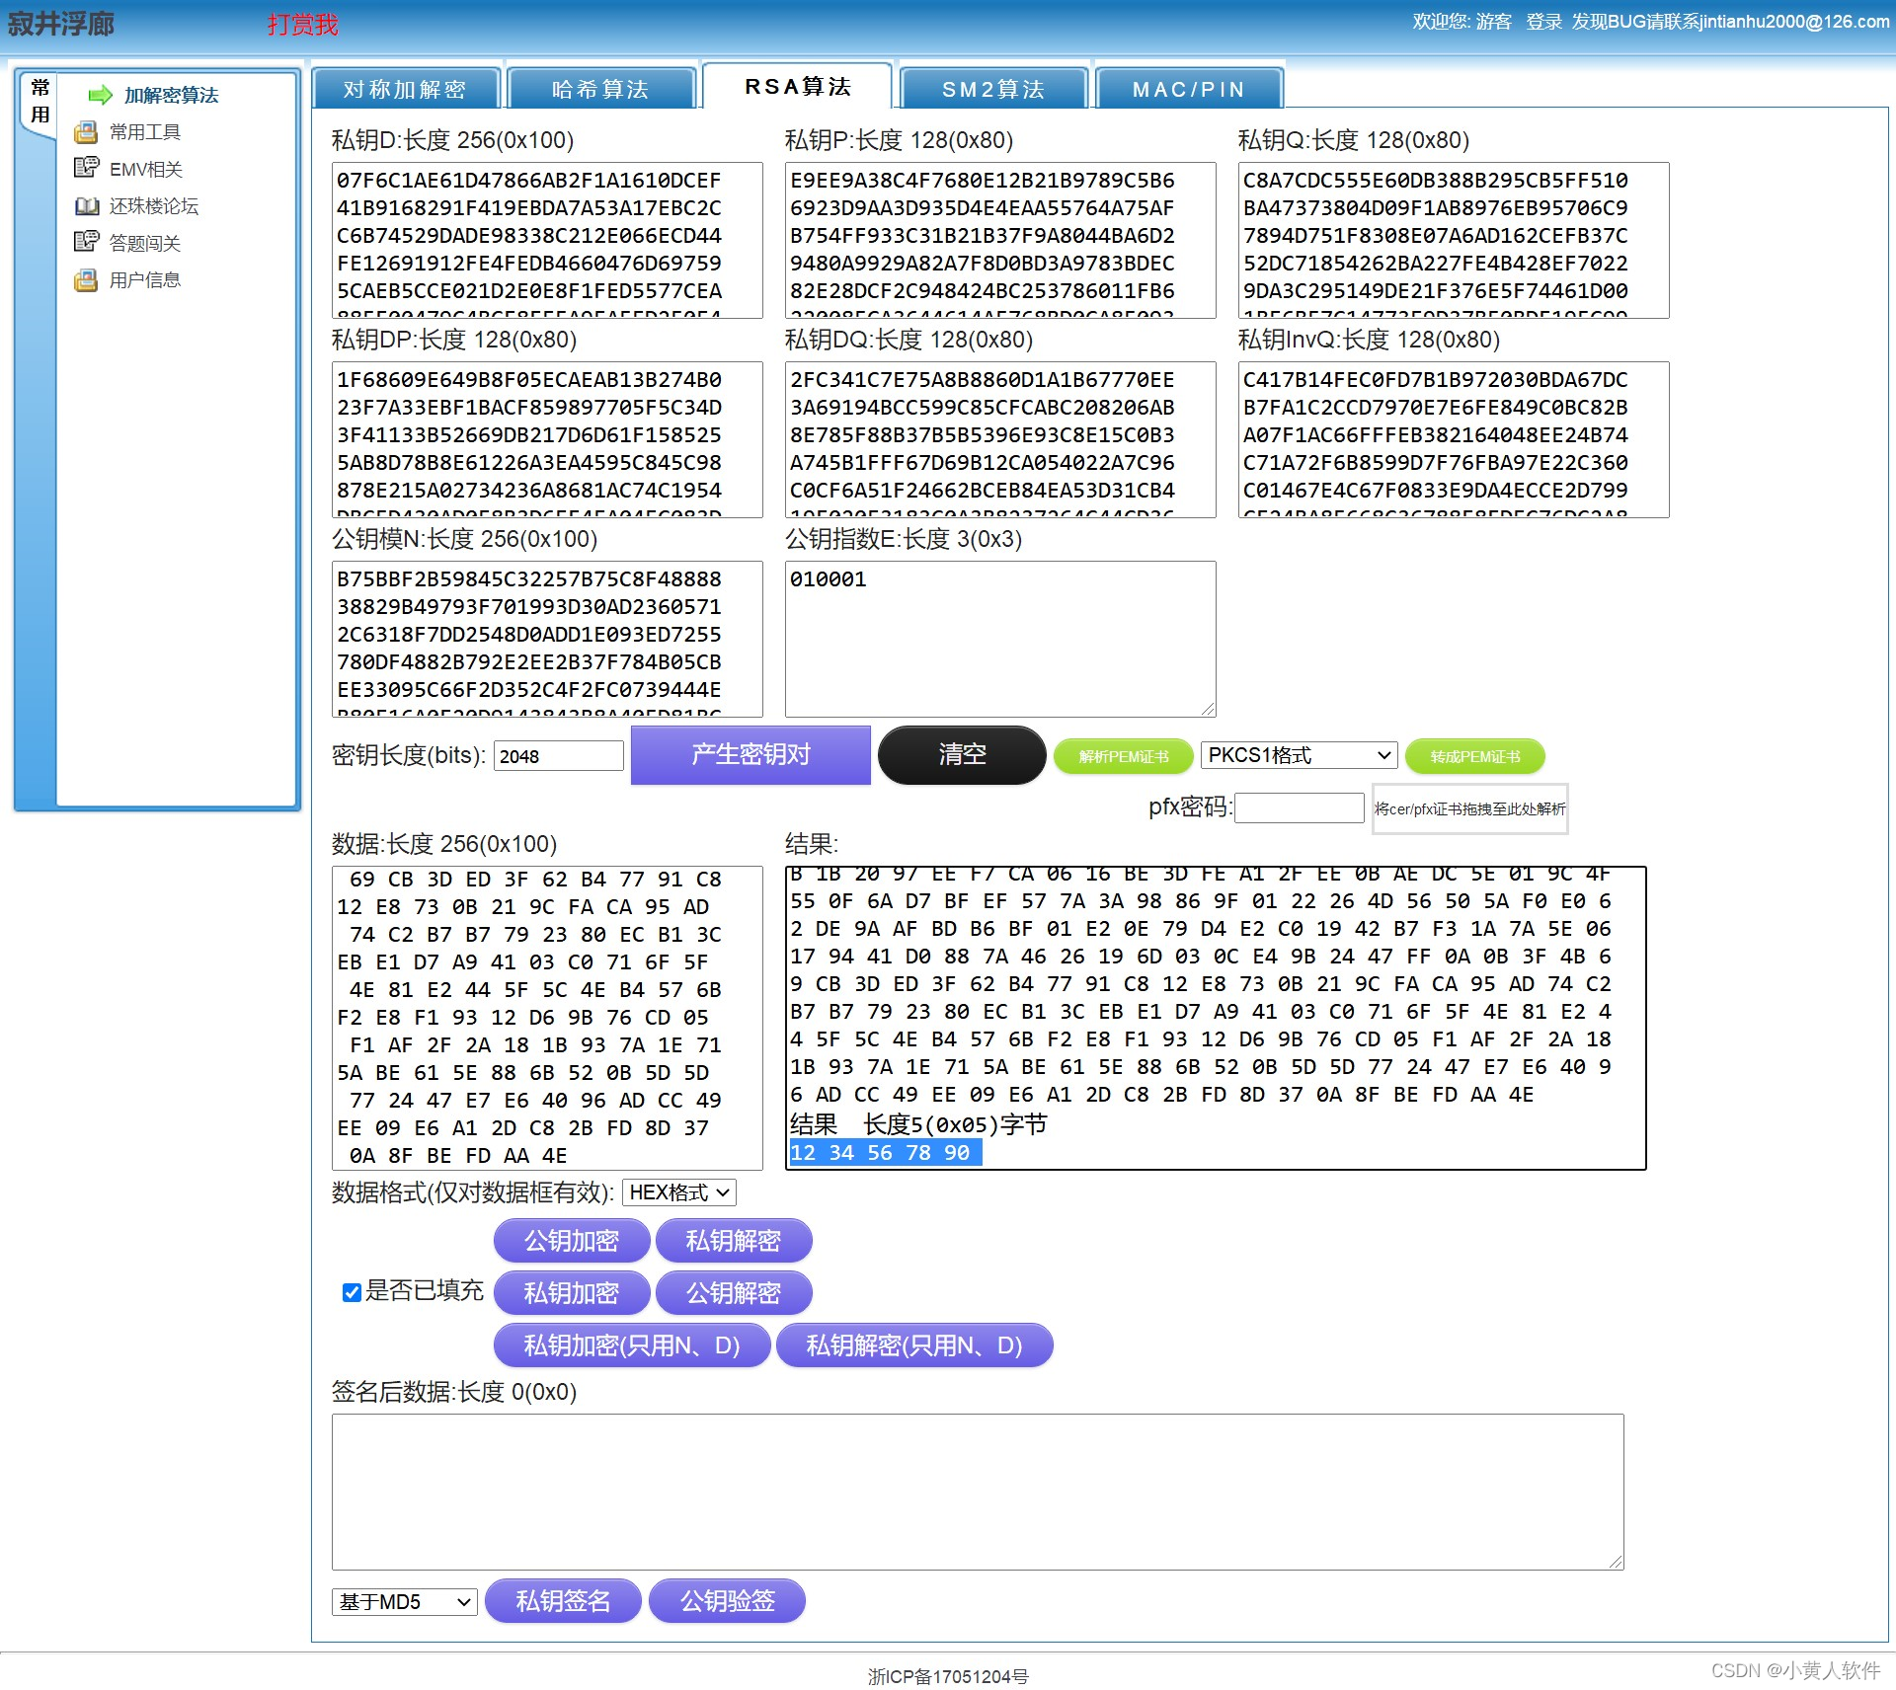Click the 登录 link in header
The image size is (1896, 1690).
[1543, 22]
